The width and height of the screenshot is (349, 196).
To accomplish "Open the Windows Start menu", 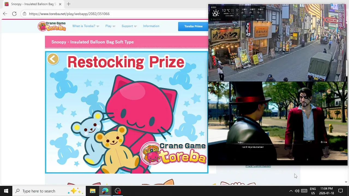I will pyautogui.click(x=6, y=191).
